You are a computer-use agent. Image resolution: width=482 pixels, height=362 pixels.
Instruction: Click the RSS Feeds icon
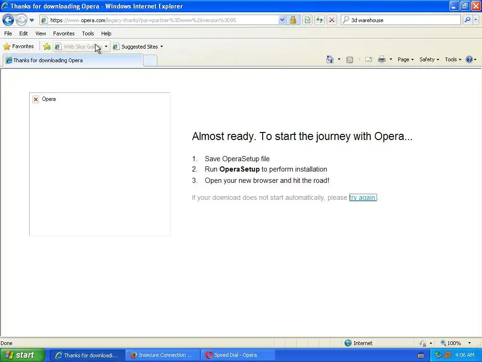[350, 60]
